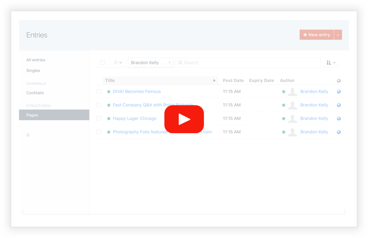Viewport: 368px width, 238px height.
Task: Check the box for Happy Lager Chicago
Action: pos(99,118)
